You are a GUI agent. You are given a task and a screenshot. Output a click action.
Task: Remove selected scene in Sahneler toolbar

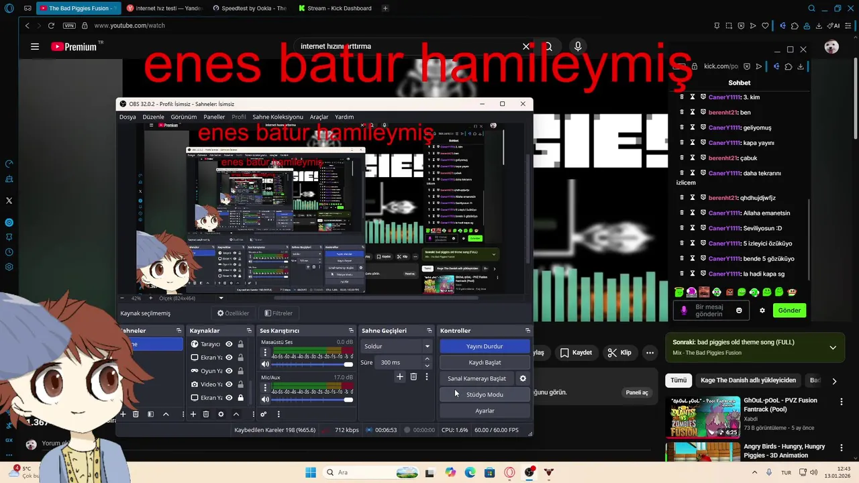pyautogui.click(x=136, y=414)
